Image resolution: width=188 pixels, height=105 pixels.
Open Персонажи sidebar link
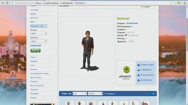coord(34,90)
